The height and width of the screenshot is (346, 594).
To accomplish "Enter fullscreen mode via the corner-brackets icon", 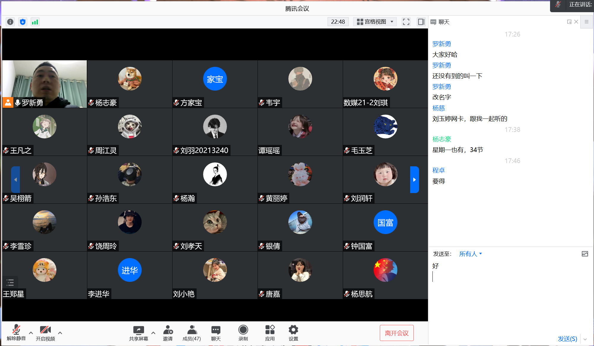I will tap(406, 22).
